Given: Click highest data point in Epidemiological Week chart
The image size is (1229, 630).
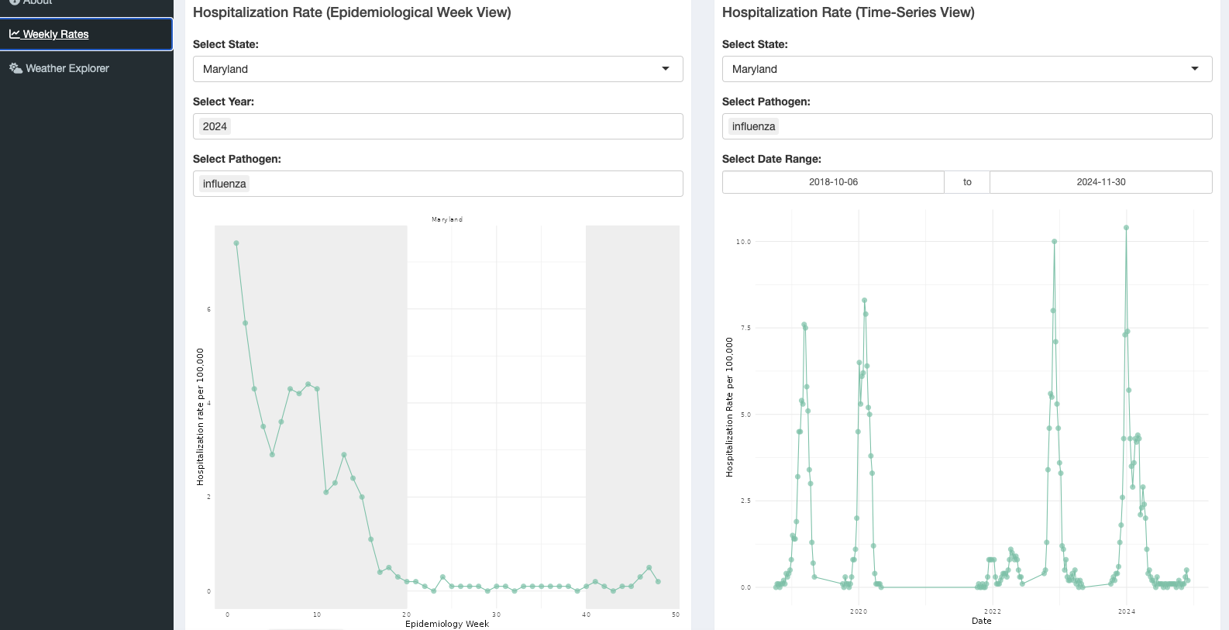Looking at the screenshot, I should coord(236,243).
